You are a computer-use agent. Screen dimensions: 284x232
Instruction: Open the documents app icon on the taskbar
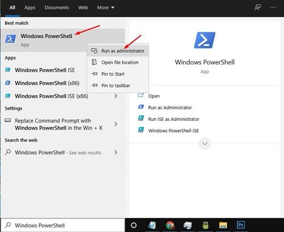pyautogui.click(x=187, y=225)
